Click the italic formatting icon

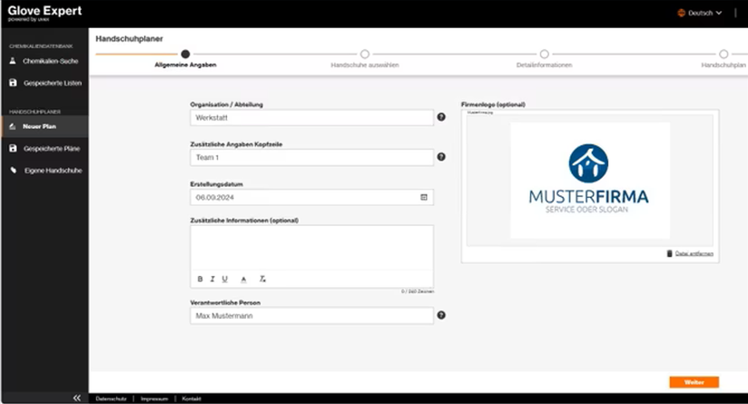212,279
